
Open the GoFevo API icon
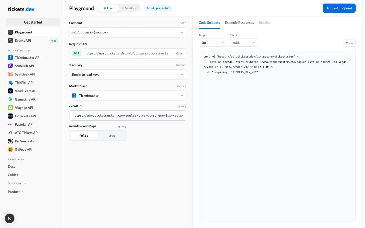tap(10, 149)
